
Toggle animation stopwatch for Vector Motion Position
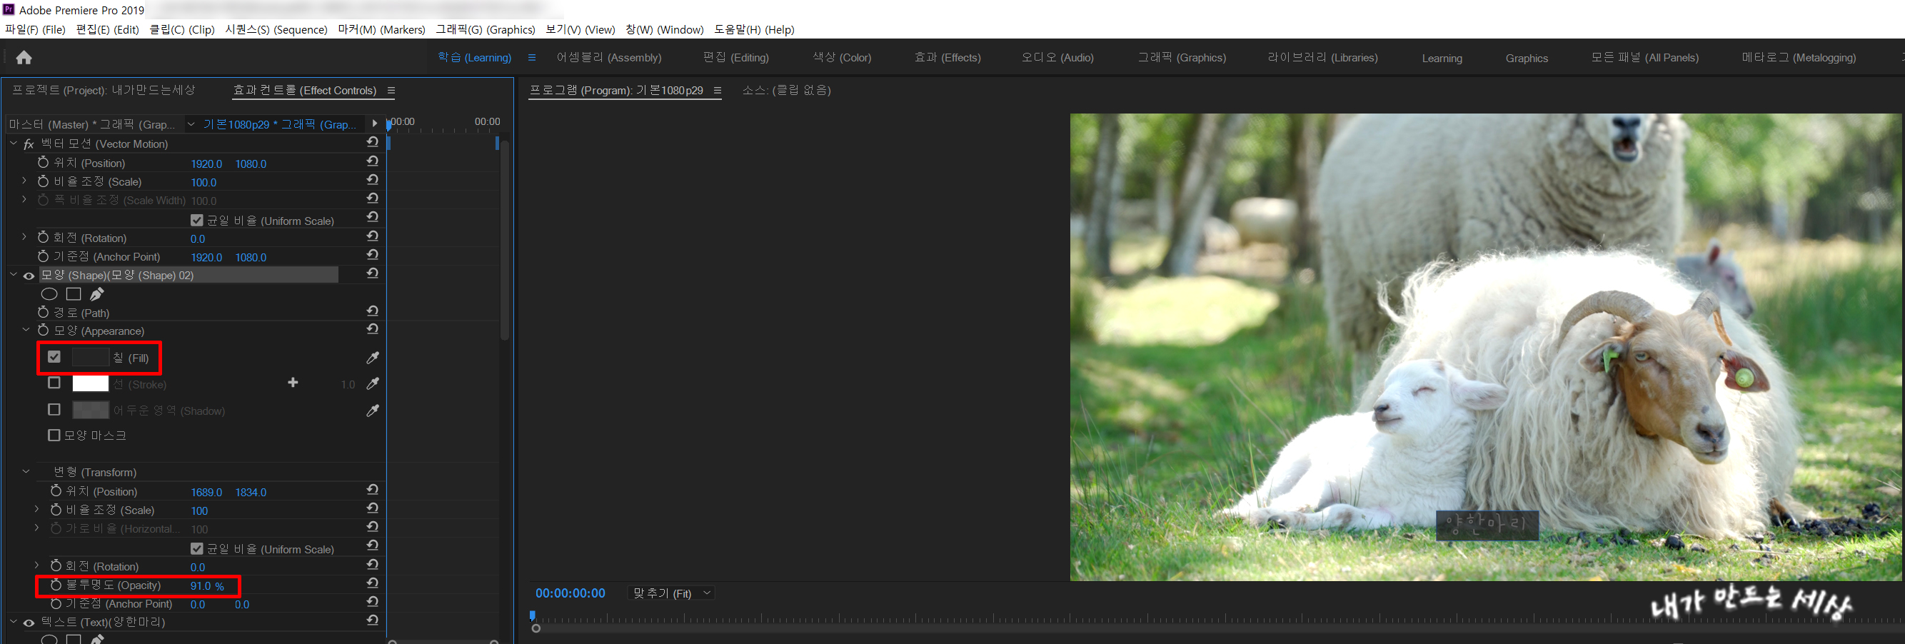43,162
